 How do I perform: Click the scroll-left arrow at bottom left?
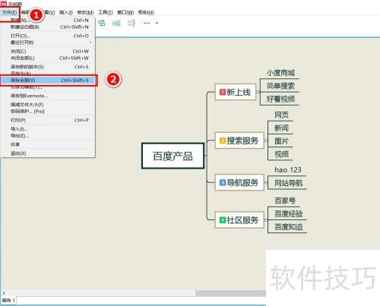[4, 293]
